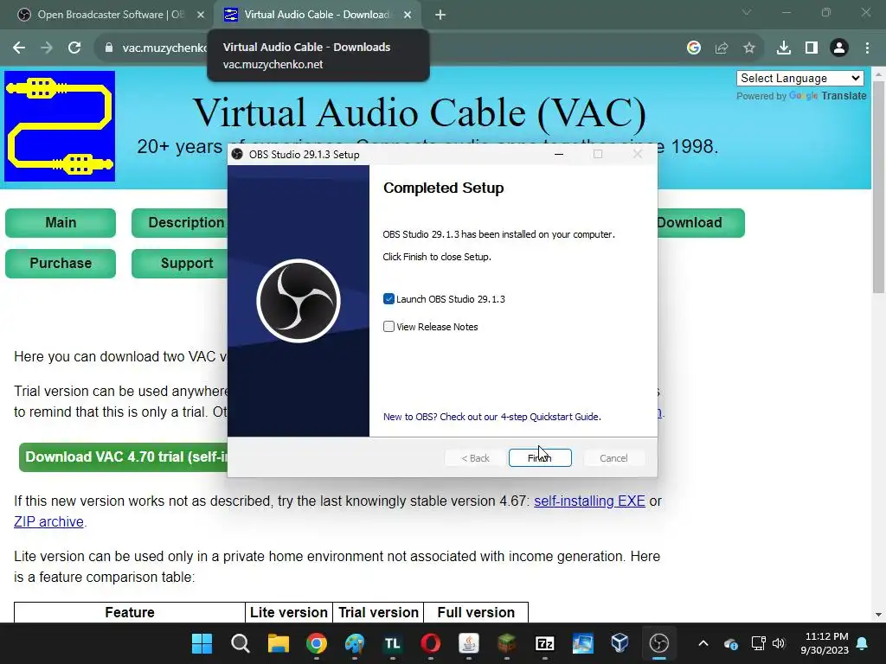Open the blue desktop-image taskbar icon
Screen dimensions: 886x664
coord(582,643)
